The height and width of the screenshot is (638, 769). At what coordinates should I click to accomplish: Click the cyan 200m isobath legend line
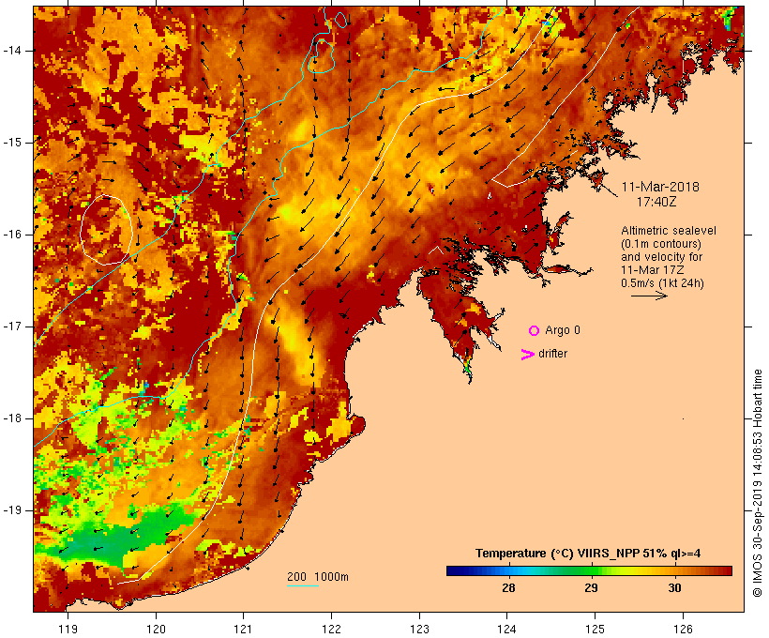pyautogui.click(x=303, y=585)
